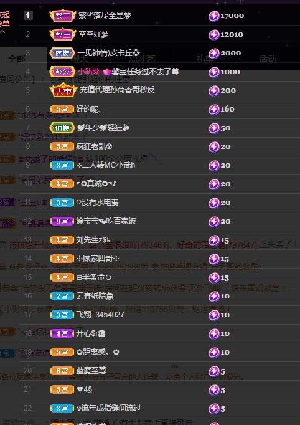Open user 一见钟情)皮卡丘 profile

click(x=108, y=52)
